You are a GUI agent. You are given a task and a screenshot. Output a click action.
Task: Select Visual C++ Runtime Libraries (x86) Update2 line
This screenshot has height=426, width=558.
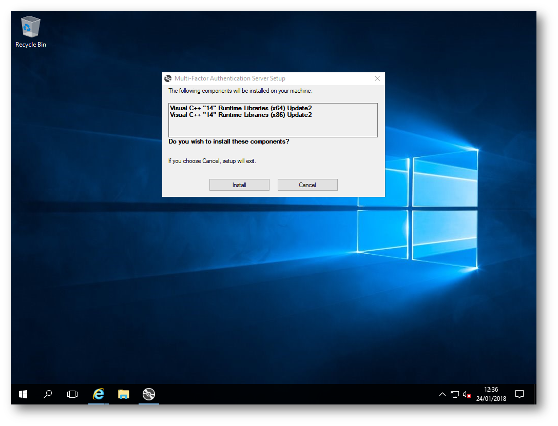click(x=241, y=115)
